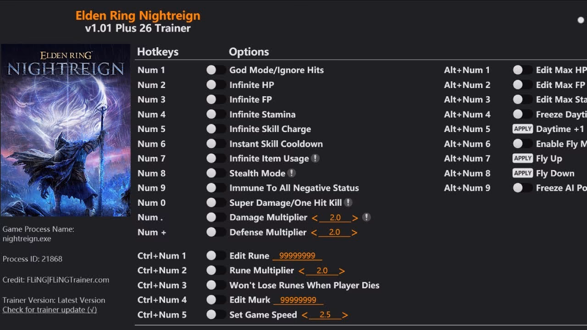Toggle the Alt+Num 3 Edit Max switch
The height and width of the screenshot is (330, 587).
pyautogui.click(x=522, y=99)
